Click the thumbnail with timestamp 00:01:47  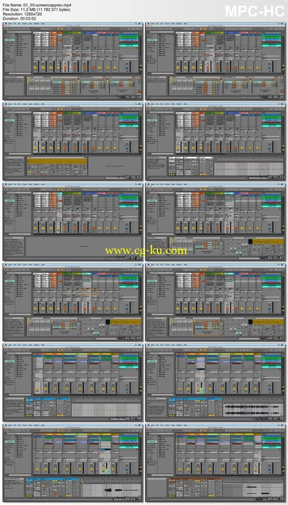point(215,222)
